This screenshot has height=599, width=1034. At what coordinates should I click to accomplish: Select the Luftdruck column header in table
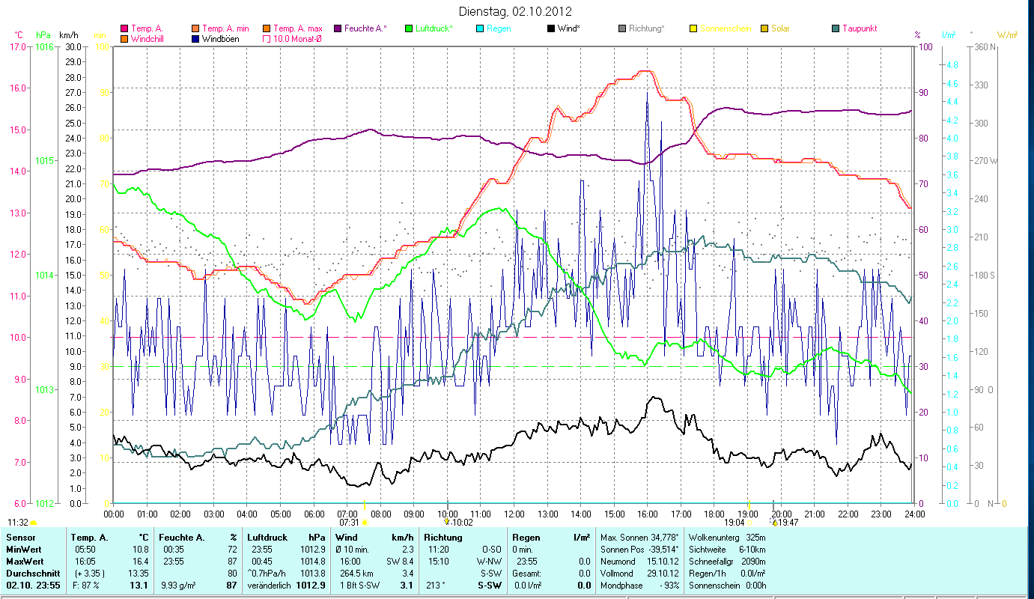267,538
